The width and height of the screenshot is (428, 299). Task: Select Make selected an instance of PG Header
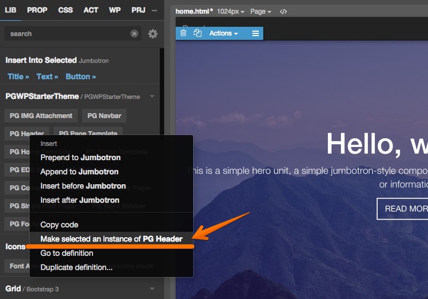point(111,239)
